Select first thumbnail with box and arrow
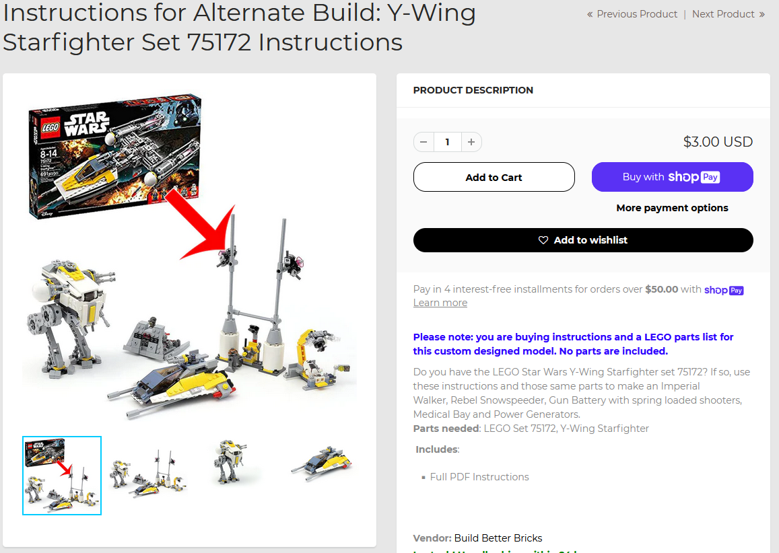 pos(62,476)
